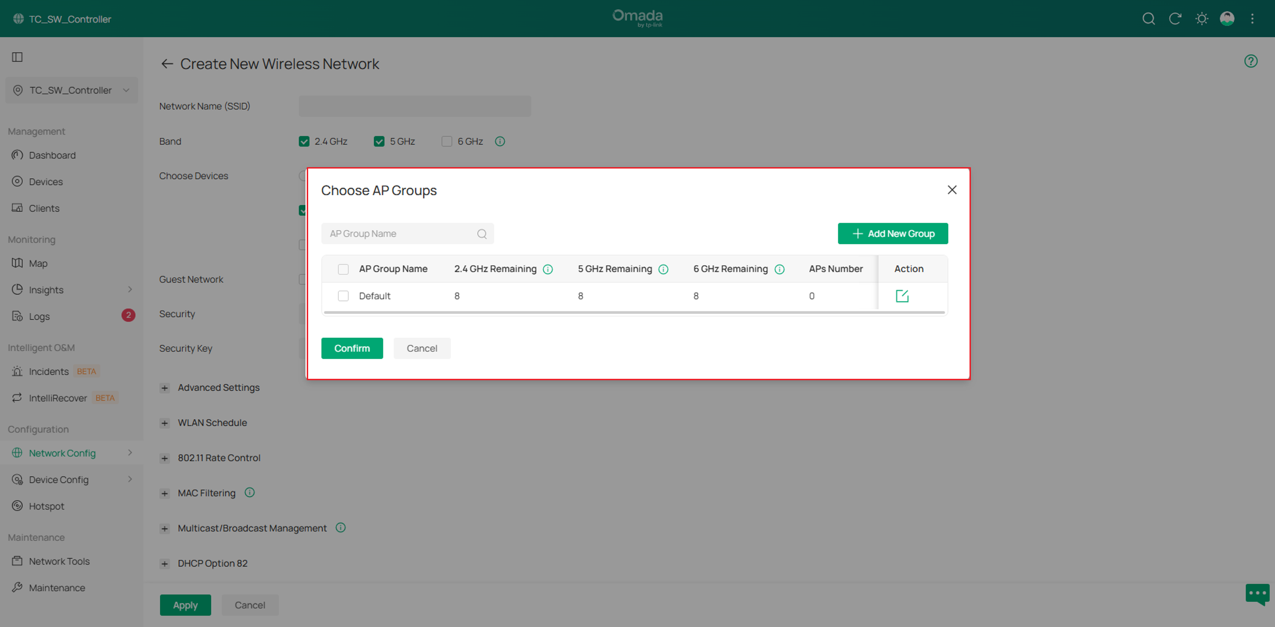1275x627 pixels.
Task: Expand the Device Config submenu chevron
Action: [x=130, y=479]
